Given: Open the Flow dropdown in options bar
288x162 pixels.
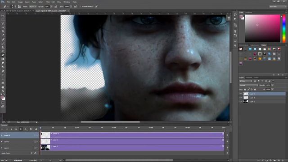Looking at the screenshot, I should [71, 7].
